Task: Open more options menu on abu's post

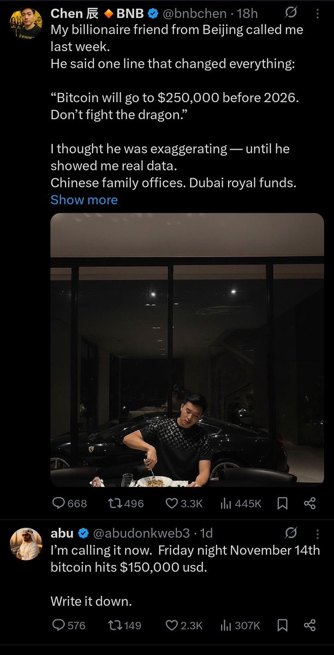Action: (317, 533)
